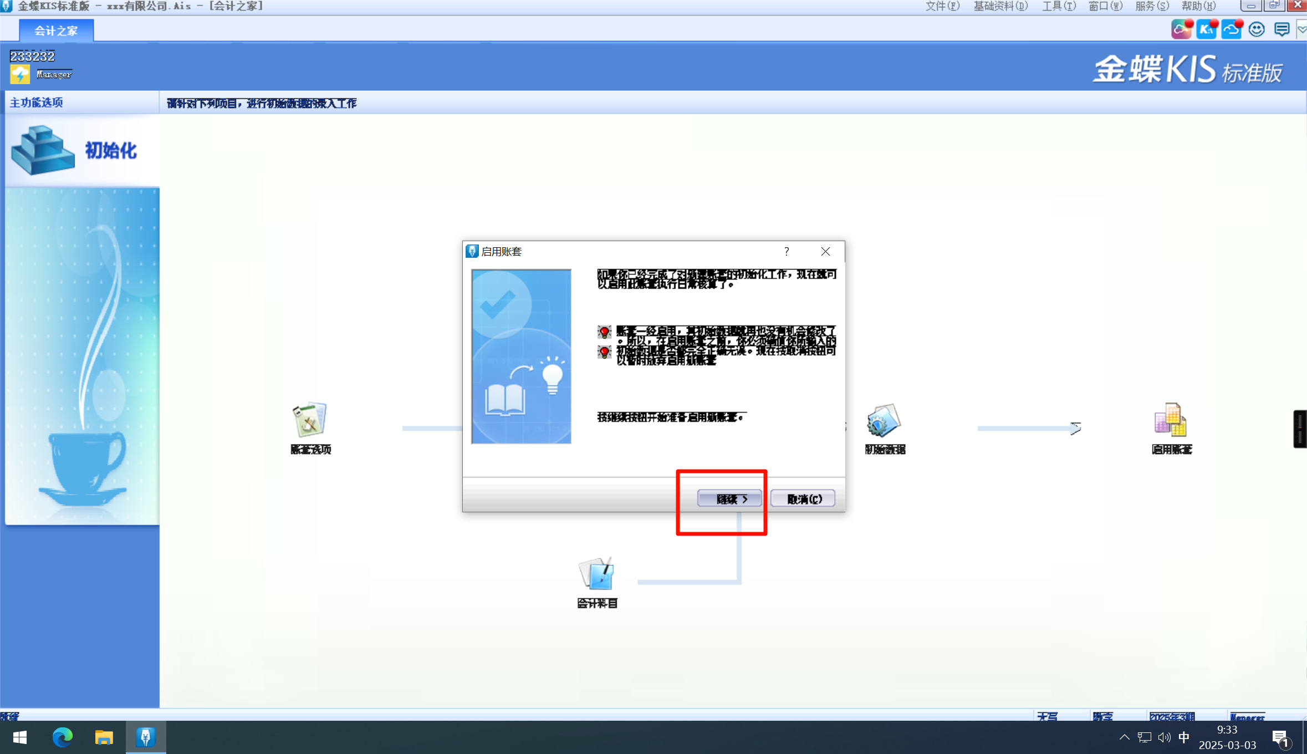Click the KA blue toolbar icon

click(1206, 29)
